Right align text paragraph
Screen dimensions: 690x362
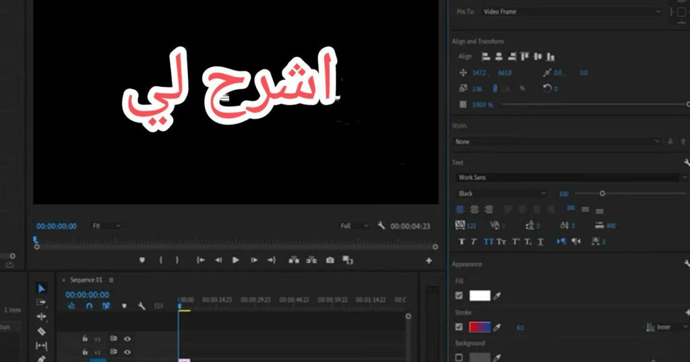[x=489, y=210]
